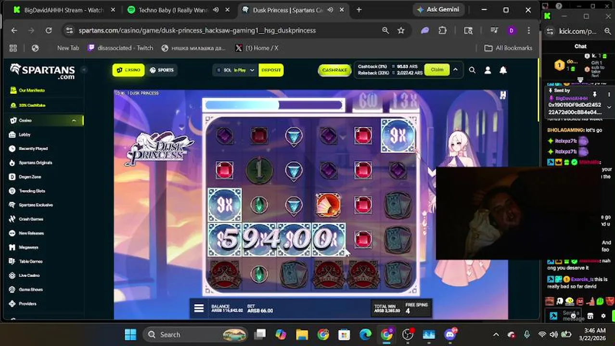
Task: Open Windows Start menu
Action: 130,334
